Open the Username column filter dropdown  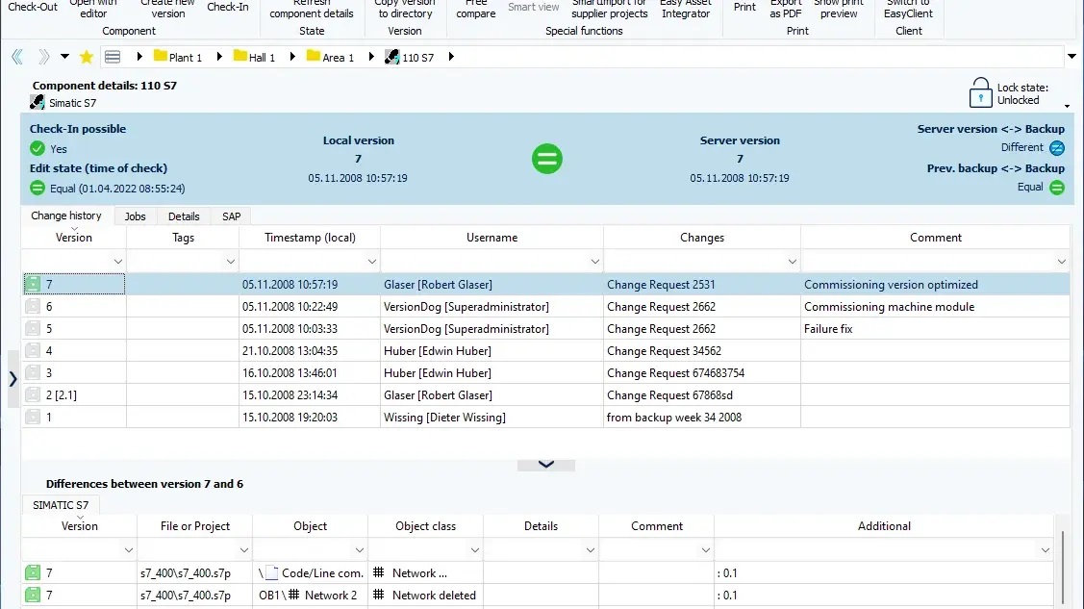pos(595,262)
